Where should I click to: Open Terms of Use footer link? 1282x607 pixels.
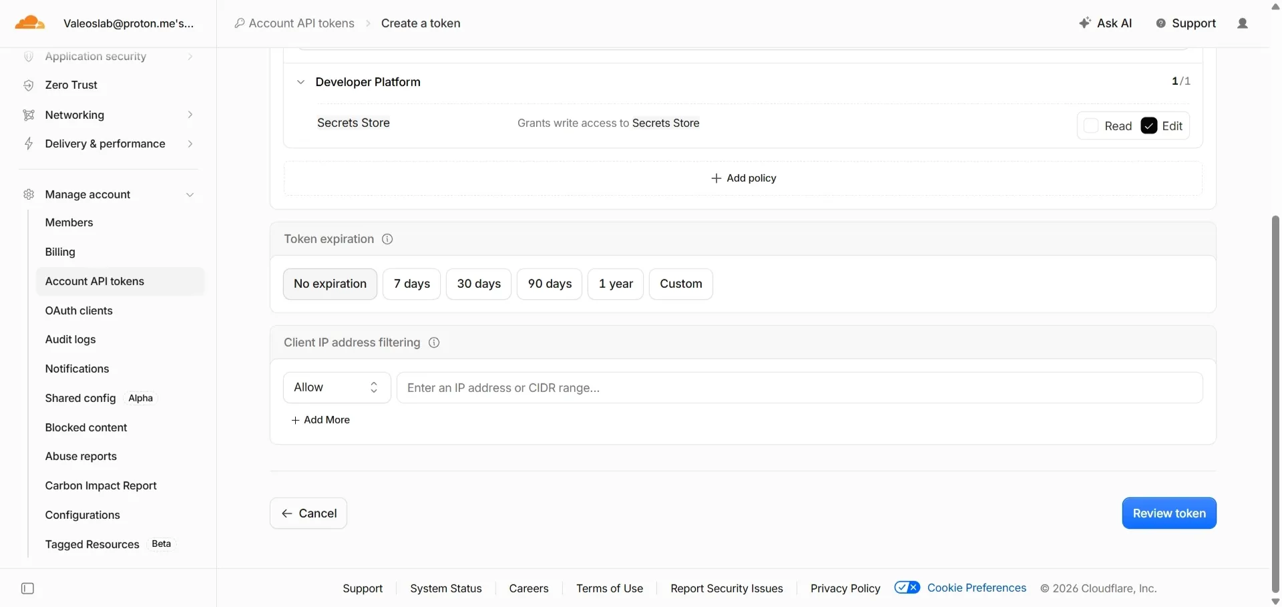[610, 588]
